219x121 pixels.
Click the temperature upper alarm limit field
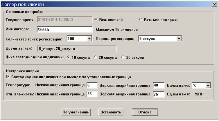click(159, 85)
